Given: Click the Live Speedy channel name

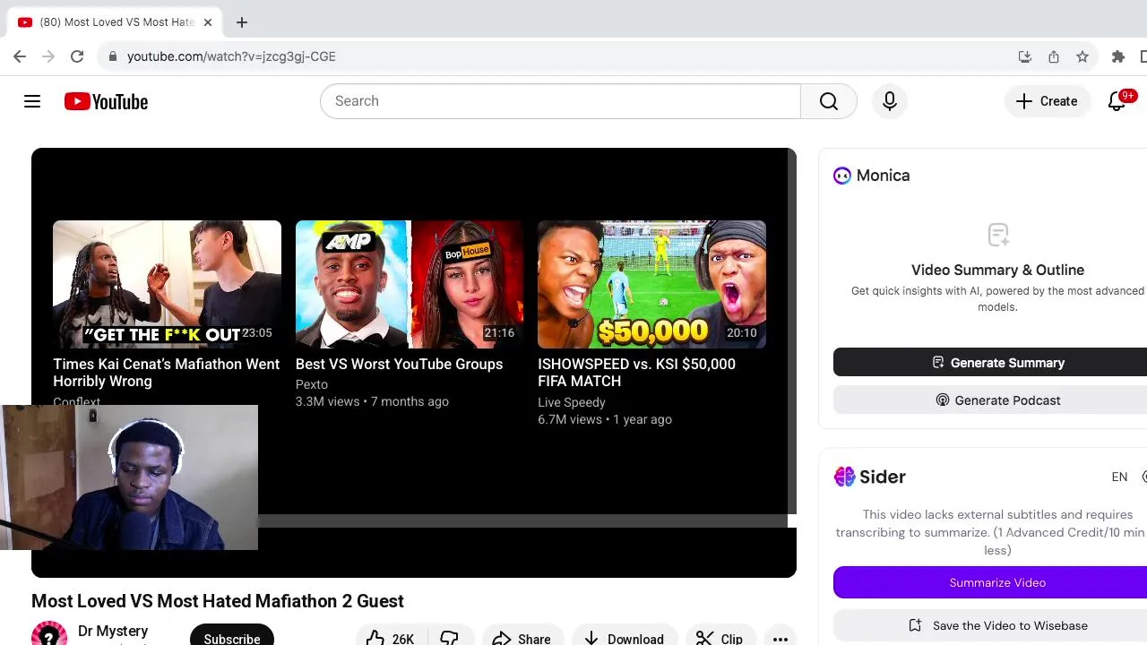Looking at the screenshot, I should point(572,402).
